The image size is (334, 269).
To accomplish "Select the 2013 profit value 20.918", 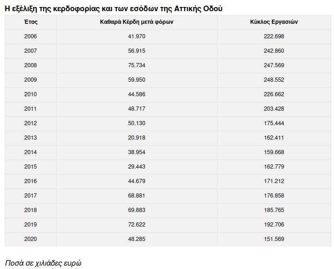I will tap(137, 138).
